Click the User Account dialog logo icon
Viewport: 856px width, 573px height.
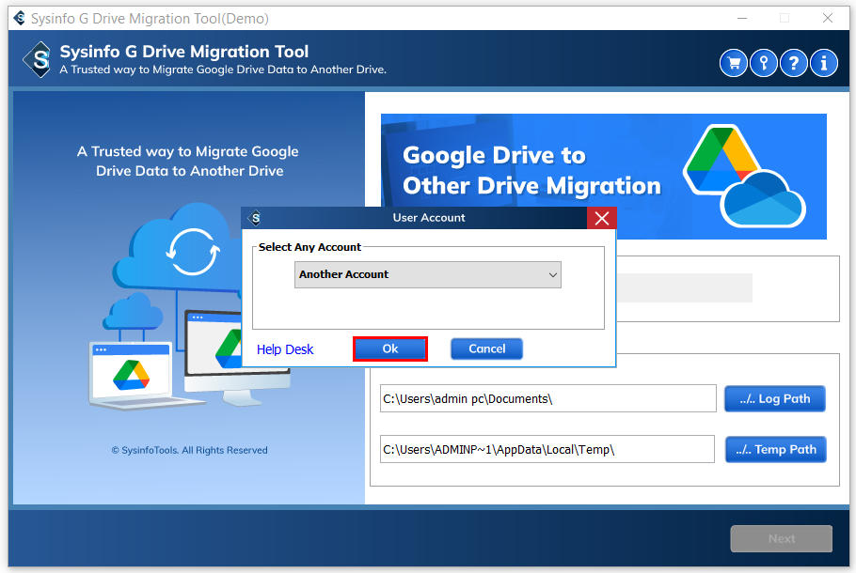tap(253, 218)
